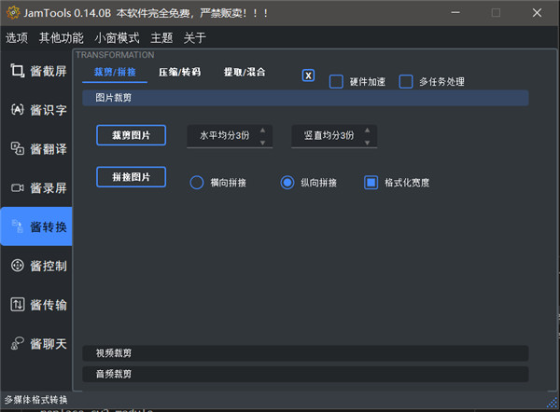Select the 酱识字 OCR icon
The width and height of the screenshot is (560, 412).
17,110
